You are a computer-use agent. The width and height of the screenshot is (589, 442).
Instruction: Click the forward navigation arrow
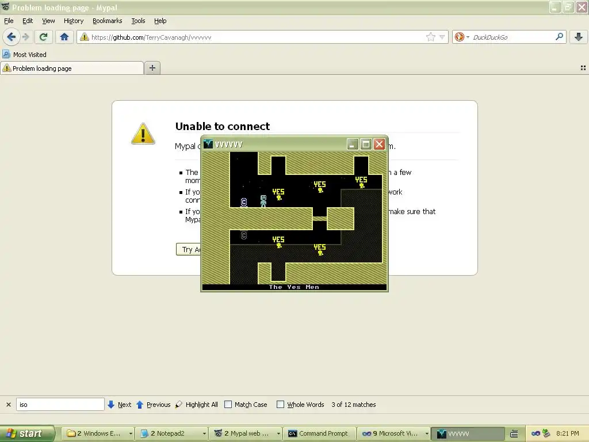(x=25, y=37)
